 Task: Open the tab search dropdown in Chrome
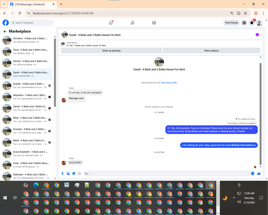4,4
